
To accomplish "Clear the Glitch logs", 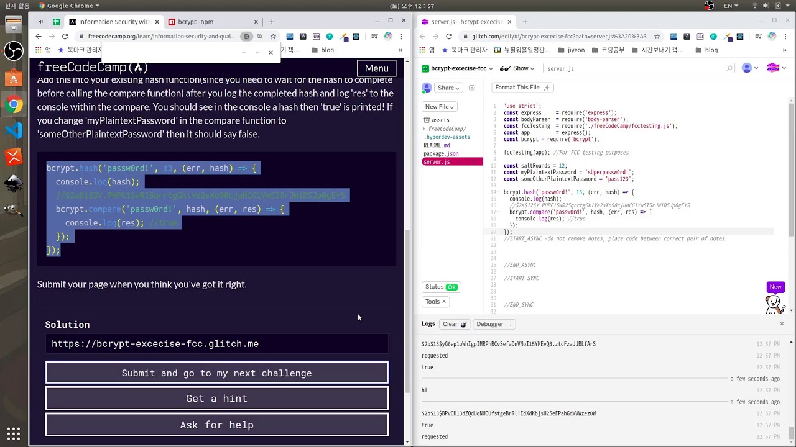I will coord(454,324).
